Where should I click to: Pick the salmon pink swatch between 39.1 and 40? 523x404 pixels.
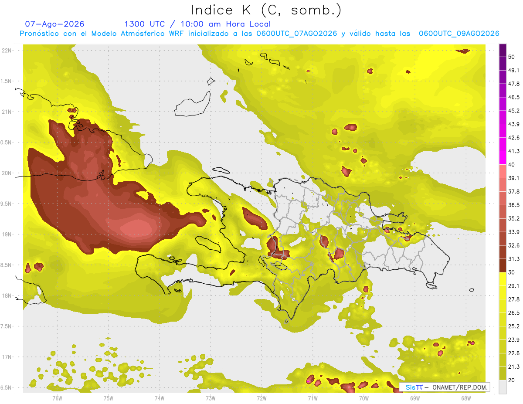(x=503, y=171)
